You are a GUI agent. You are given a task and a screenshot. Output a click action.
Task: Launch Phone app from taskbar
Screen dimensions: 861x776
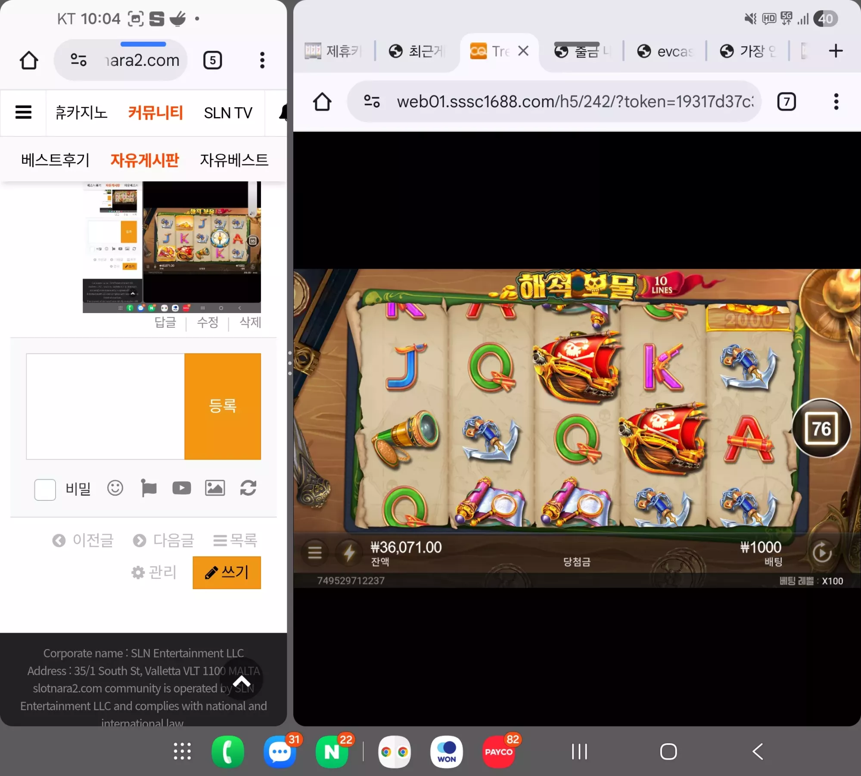(x=228, y=752)
